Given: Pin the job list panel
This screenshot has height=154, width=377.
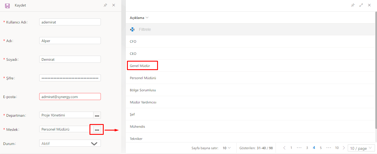Looking at the screenshot, I should coord(353,5).
